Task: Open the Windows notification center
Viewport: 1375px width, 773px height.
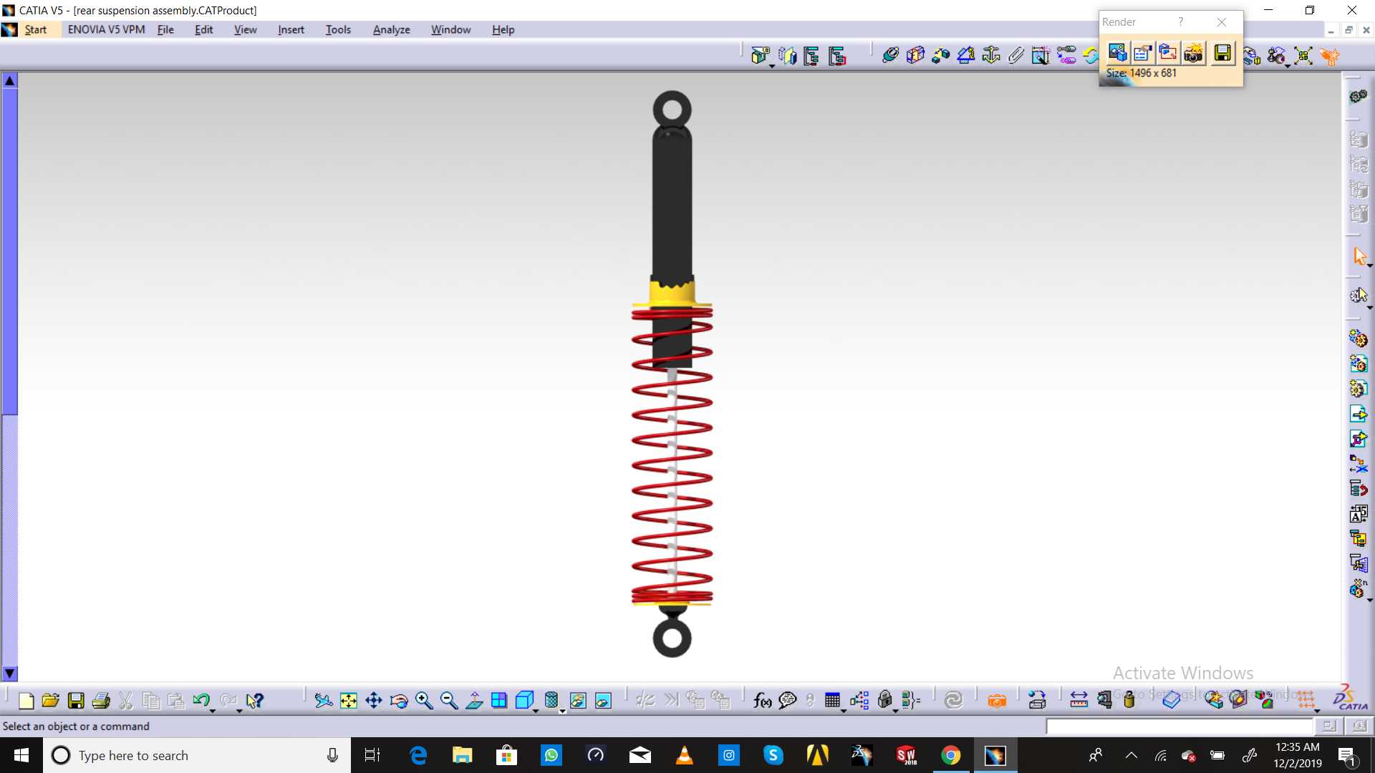Action: (x=1346, y=756)
